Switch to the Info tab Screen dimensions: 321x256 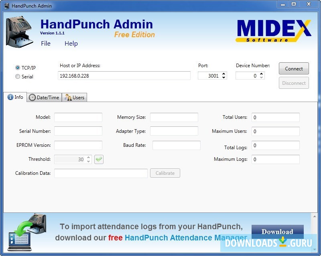(x=15, y=97)
